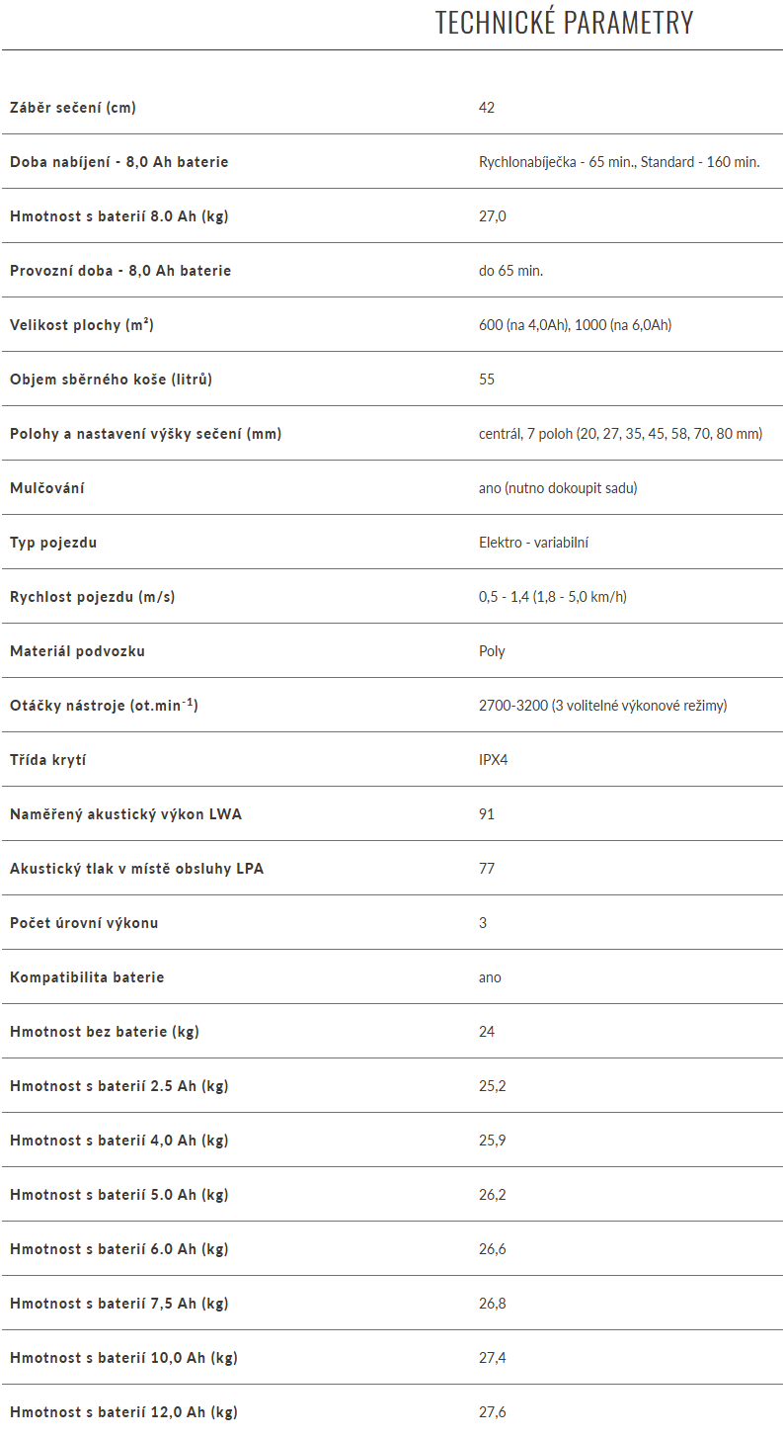Click 'ano (nutno dokoupit sadu)' value

pyautogui.click(x=558, y=488)
